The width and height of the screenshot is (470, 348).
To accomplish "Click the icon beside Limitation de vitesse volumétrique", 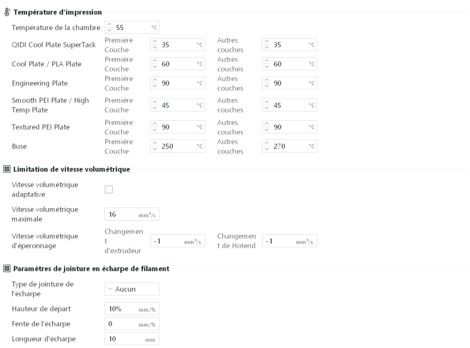I will [7, 170].
